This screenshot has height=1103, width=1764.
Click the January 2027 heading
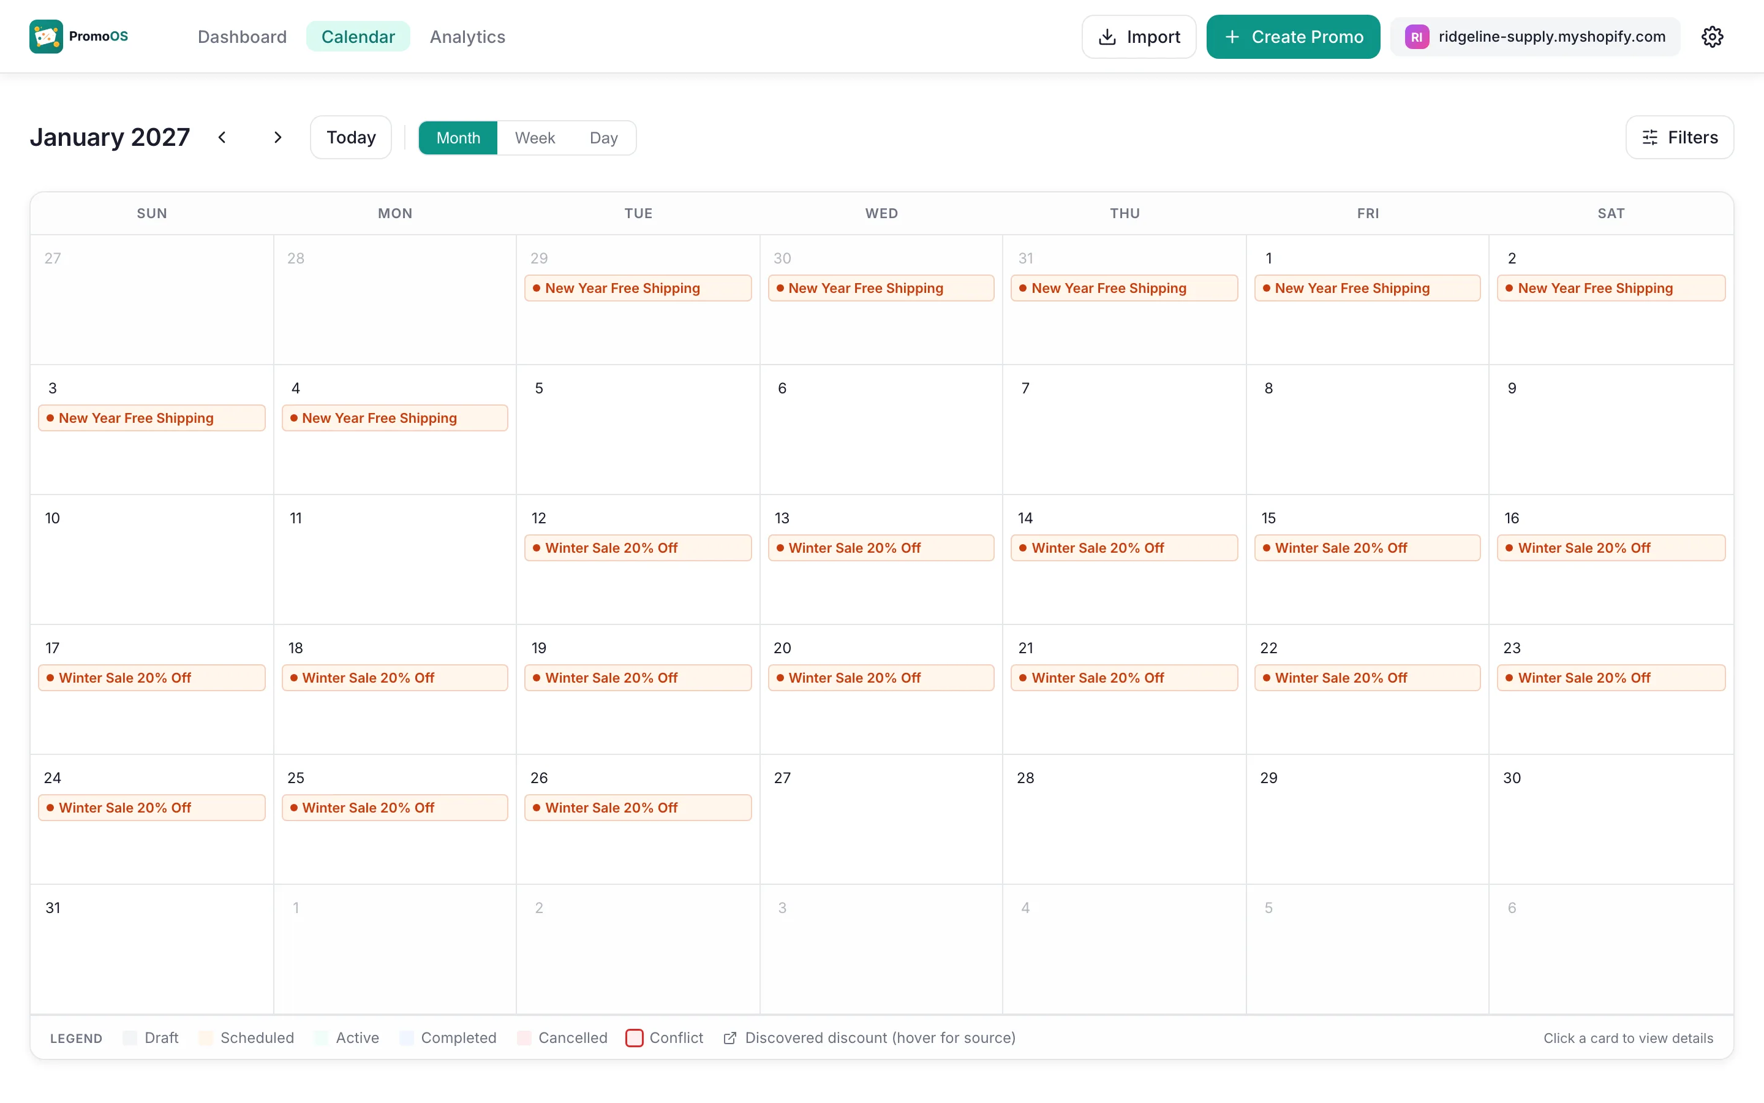pyautogui.click(x=110, y=137)
